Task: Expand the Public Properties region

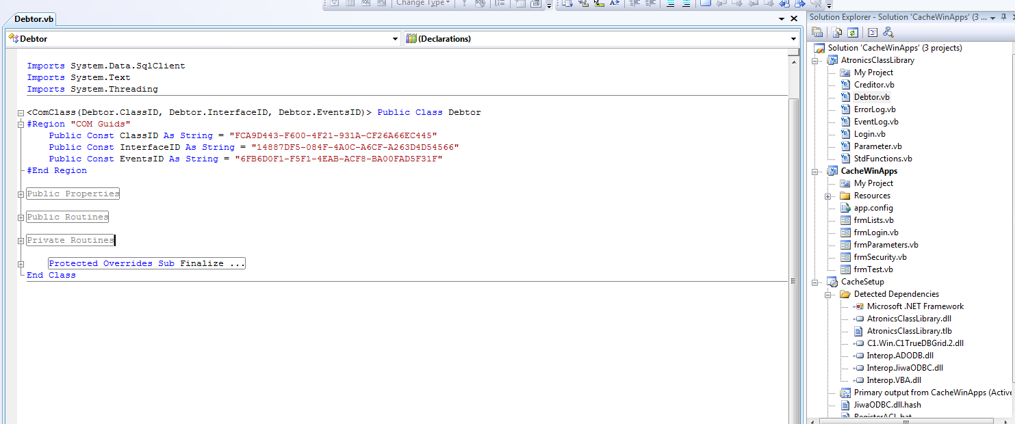Action: tap(21, 194)
